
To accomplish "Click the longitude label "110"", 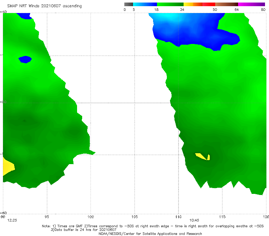I will 178,217.
